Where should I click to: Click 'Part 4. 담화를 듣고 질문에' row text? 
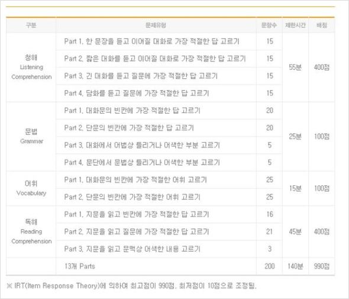[x=137, y=93]
